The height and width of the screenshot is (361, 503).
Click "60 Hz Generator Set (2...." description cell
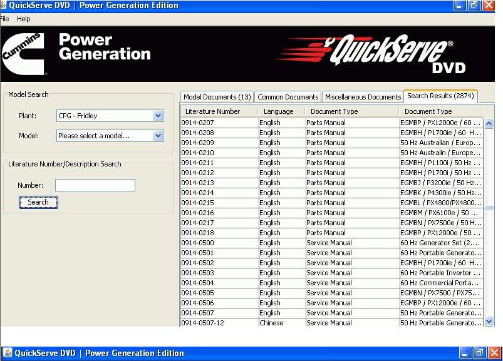click(x=441, y=243)
